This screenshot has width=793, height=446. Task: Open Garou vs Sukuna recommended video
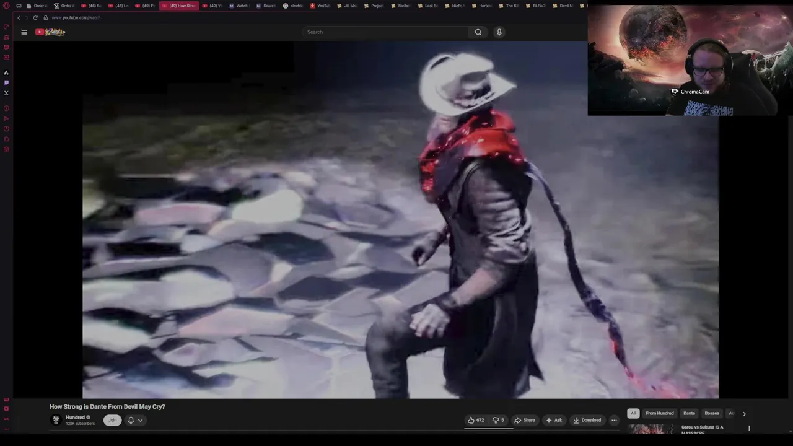(703, 429)
